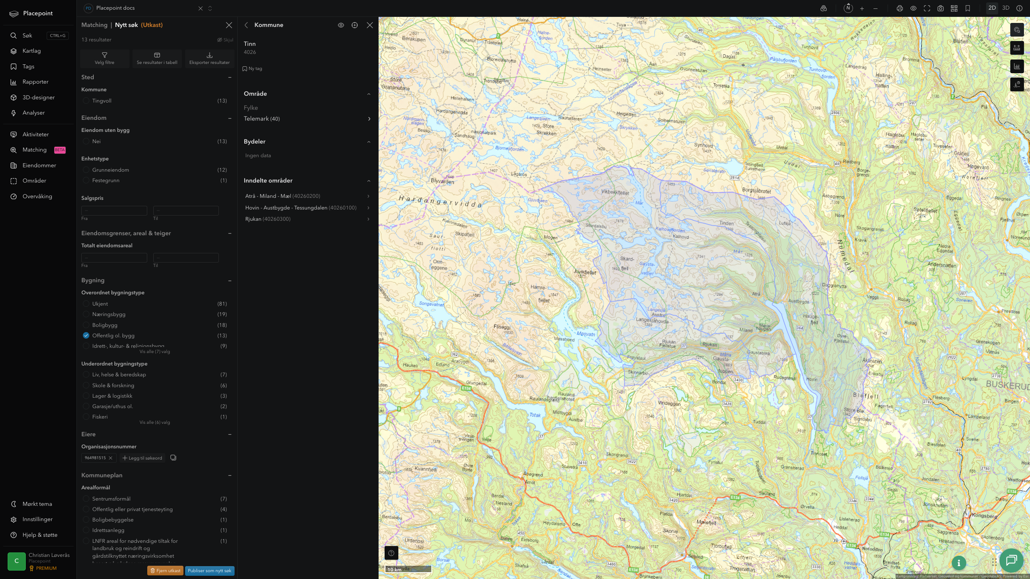The height and width of the screenshot is (579, 1030).
Task: Open the measure distance ruler tool
Action: (x=1017, y=48)
